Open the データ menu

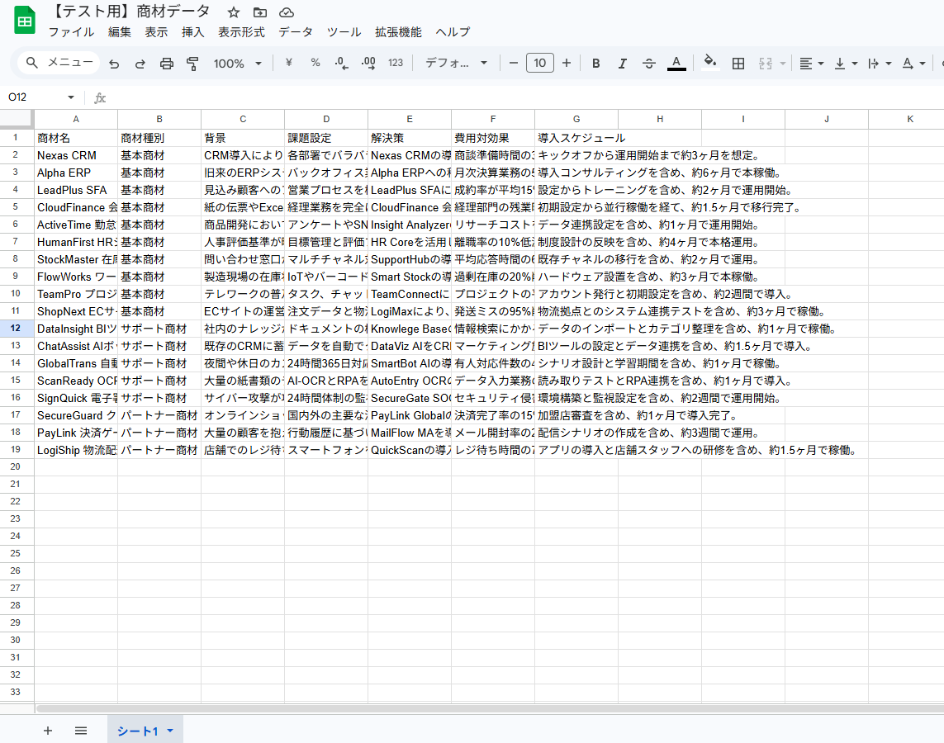point(295,32)
